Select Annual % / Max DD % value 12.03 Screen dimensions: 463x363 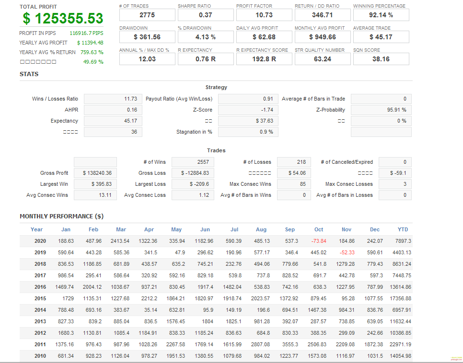click(x=147, y=59)
